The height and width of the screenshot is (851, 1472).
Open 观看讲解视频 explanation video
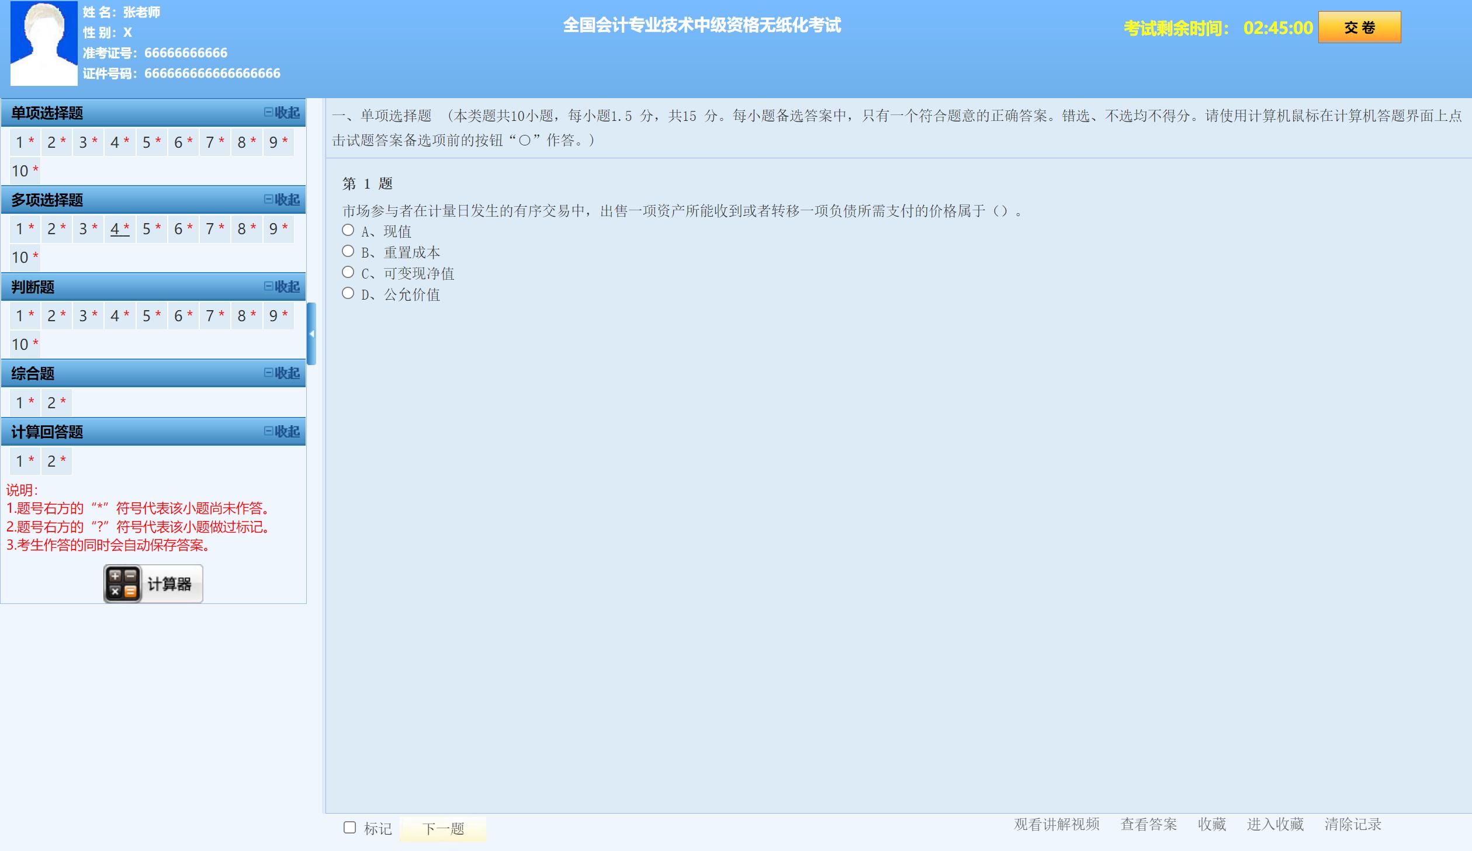[x=1057, y=825]
